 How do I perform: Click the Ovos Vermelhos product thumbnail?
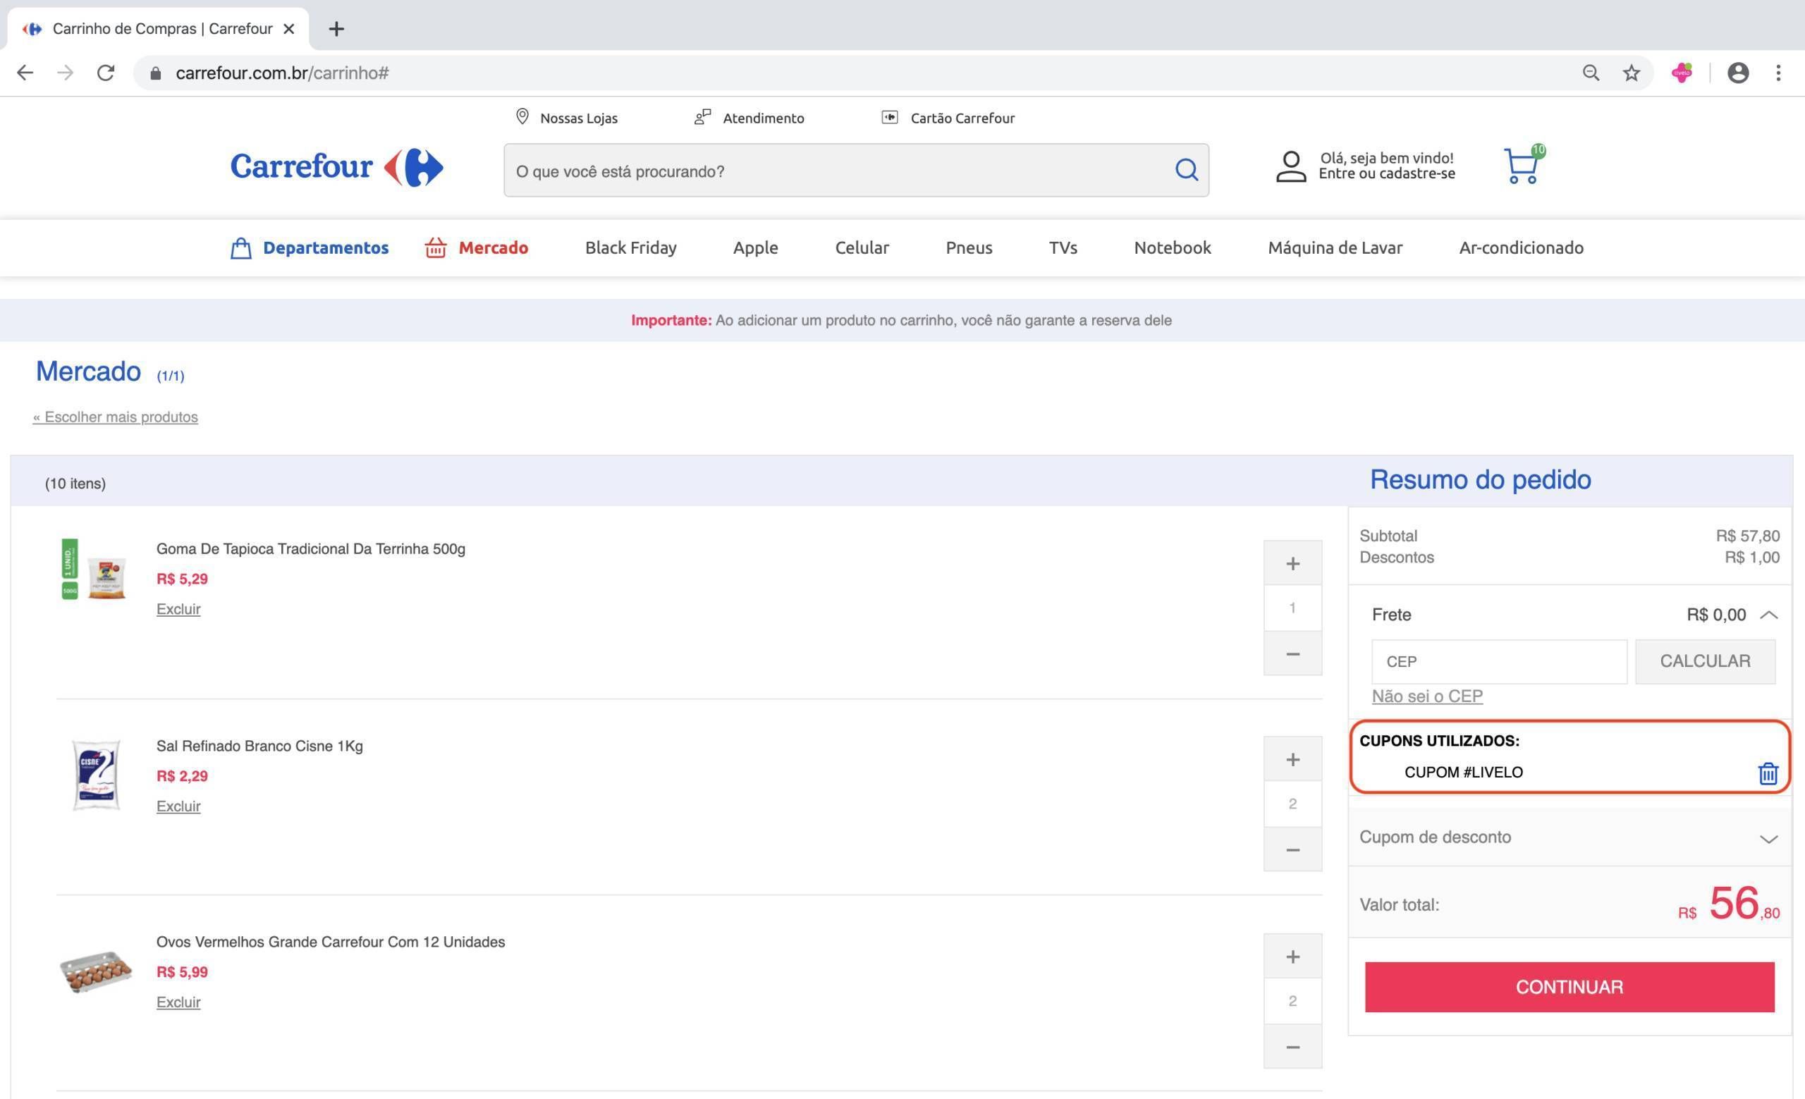96,971
